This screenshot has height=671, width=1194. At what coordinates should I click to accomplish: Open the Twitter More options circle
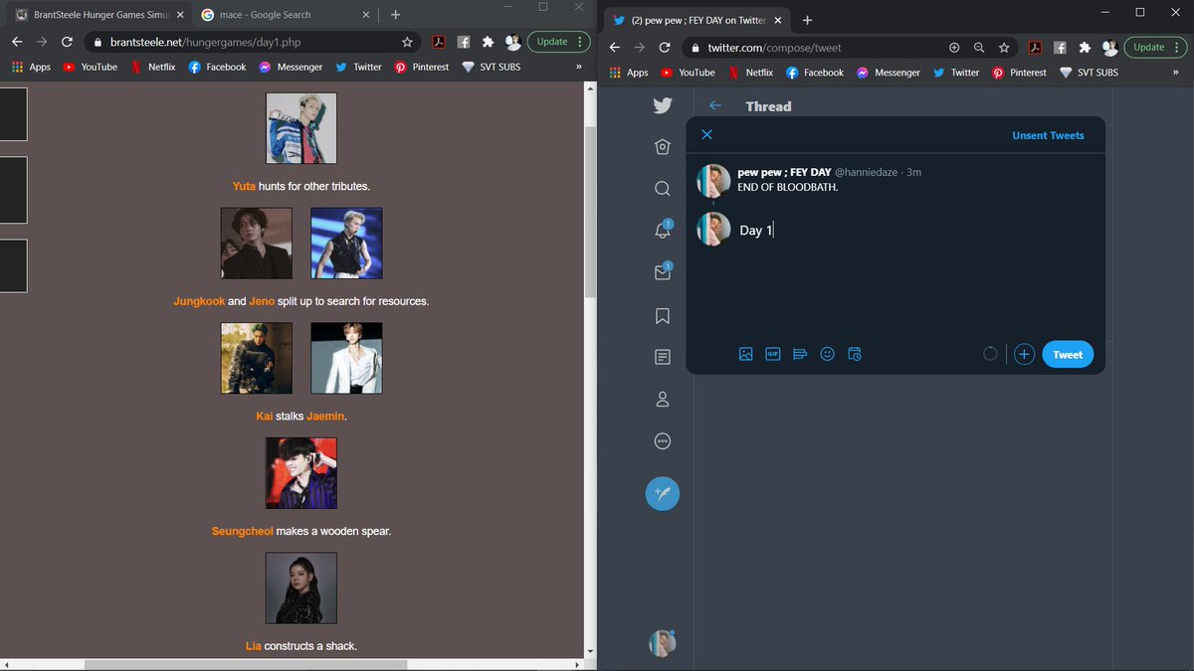point(663,441)
